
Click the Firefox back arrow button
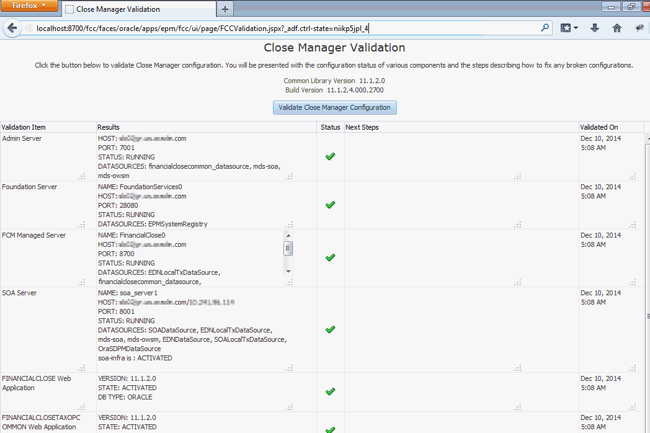[12, 28]
